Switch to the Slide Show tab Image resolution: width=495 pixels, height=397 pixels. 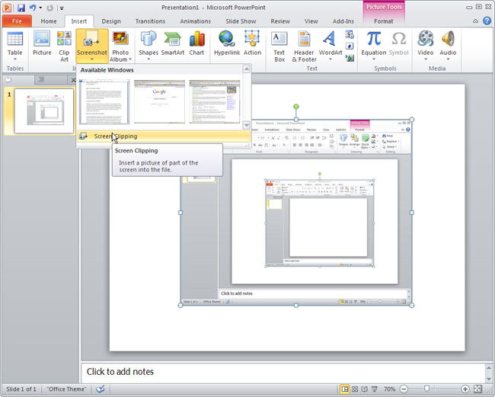point(241,21)
